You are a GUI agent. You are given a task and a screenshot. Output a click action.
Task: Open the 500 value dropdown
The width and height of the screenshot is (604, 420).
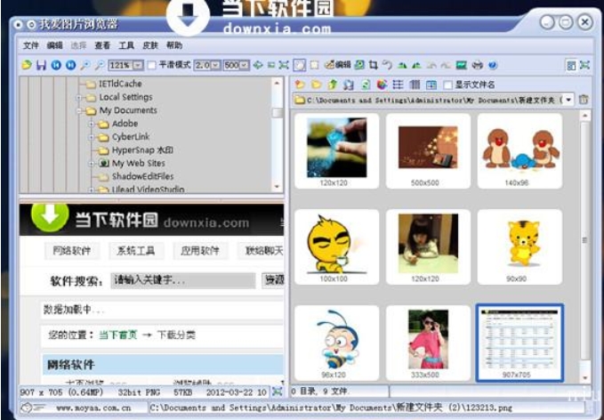click(x=245, y=65)
